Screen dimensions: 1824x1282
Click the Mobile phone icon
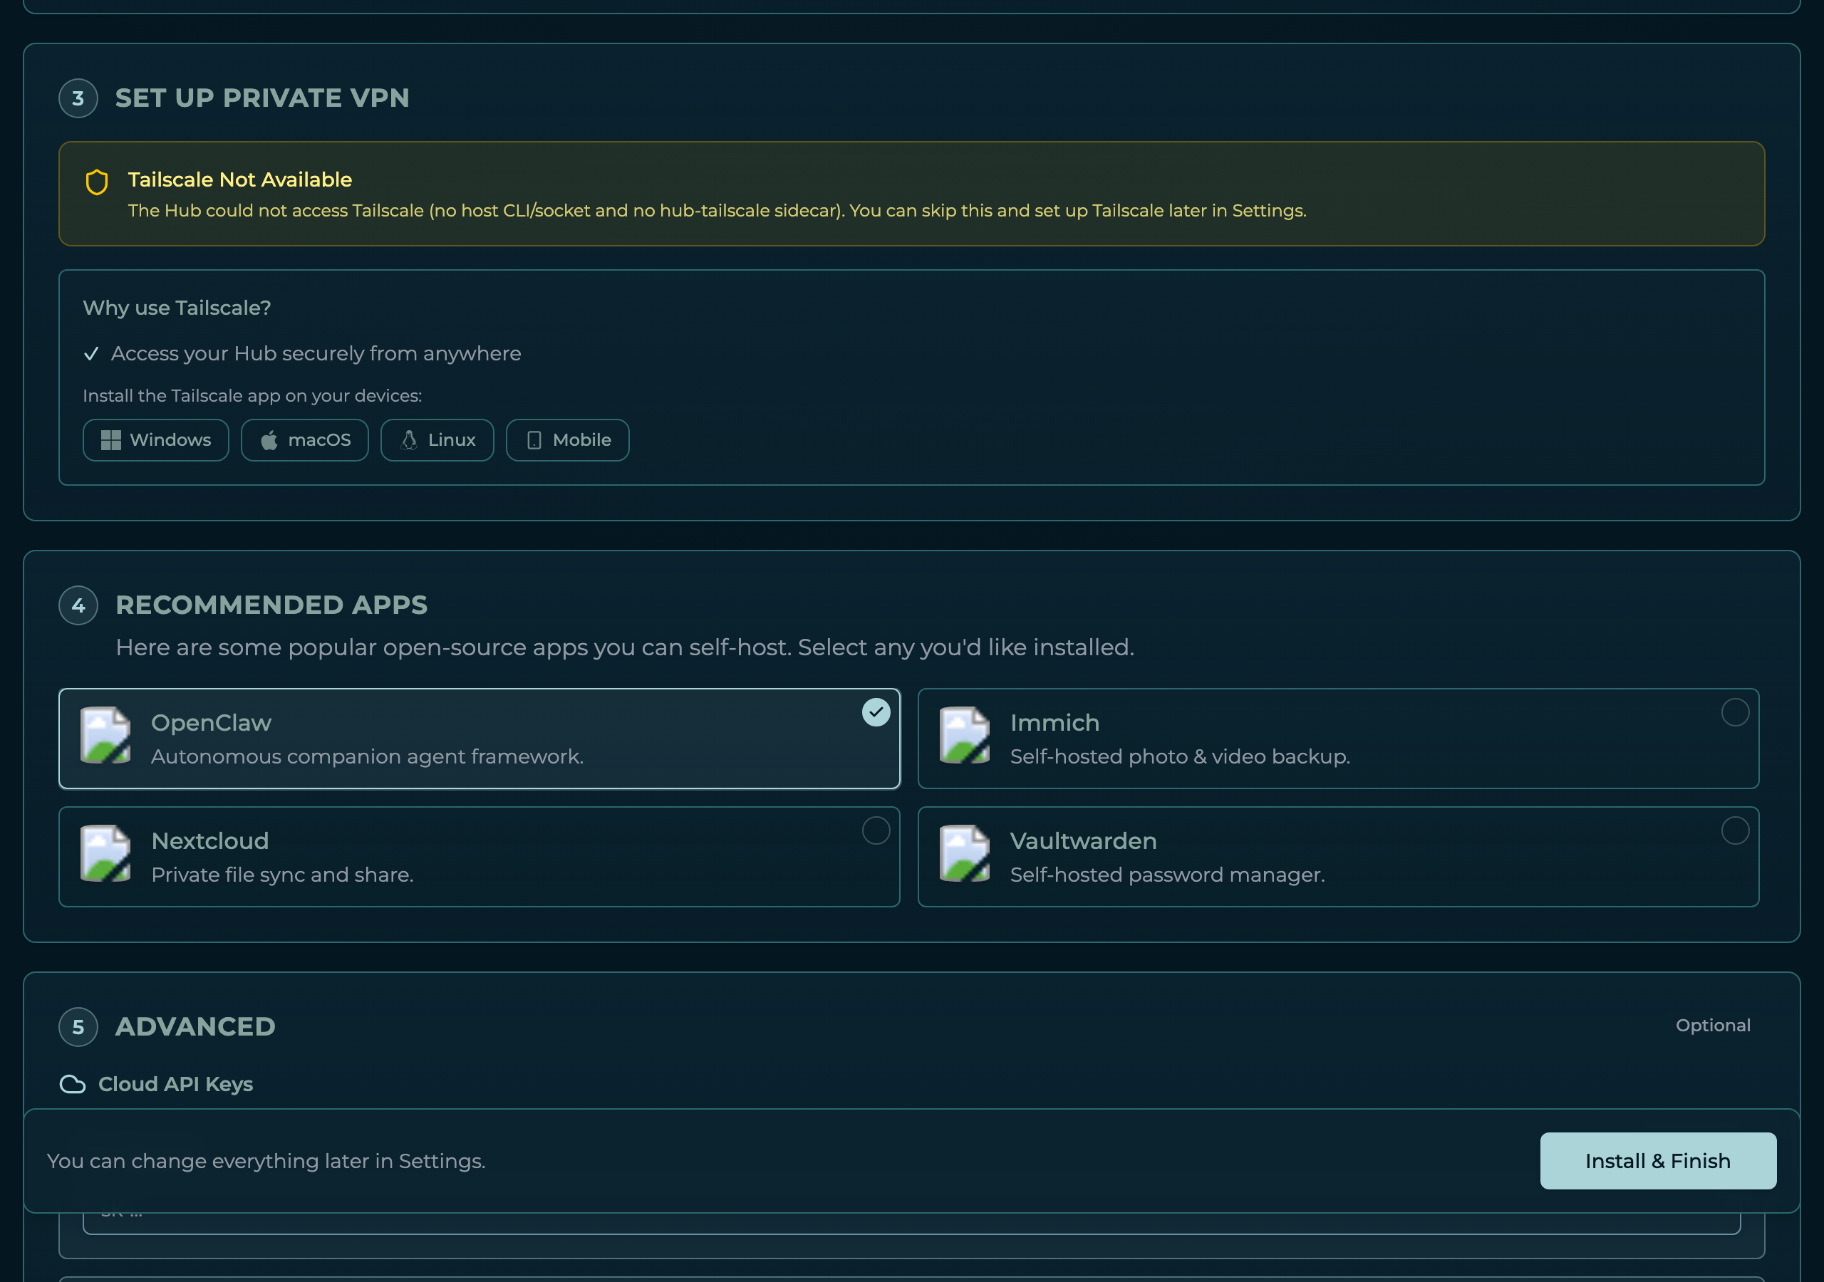(x=534, y=440)
